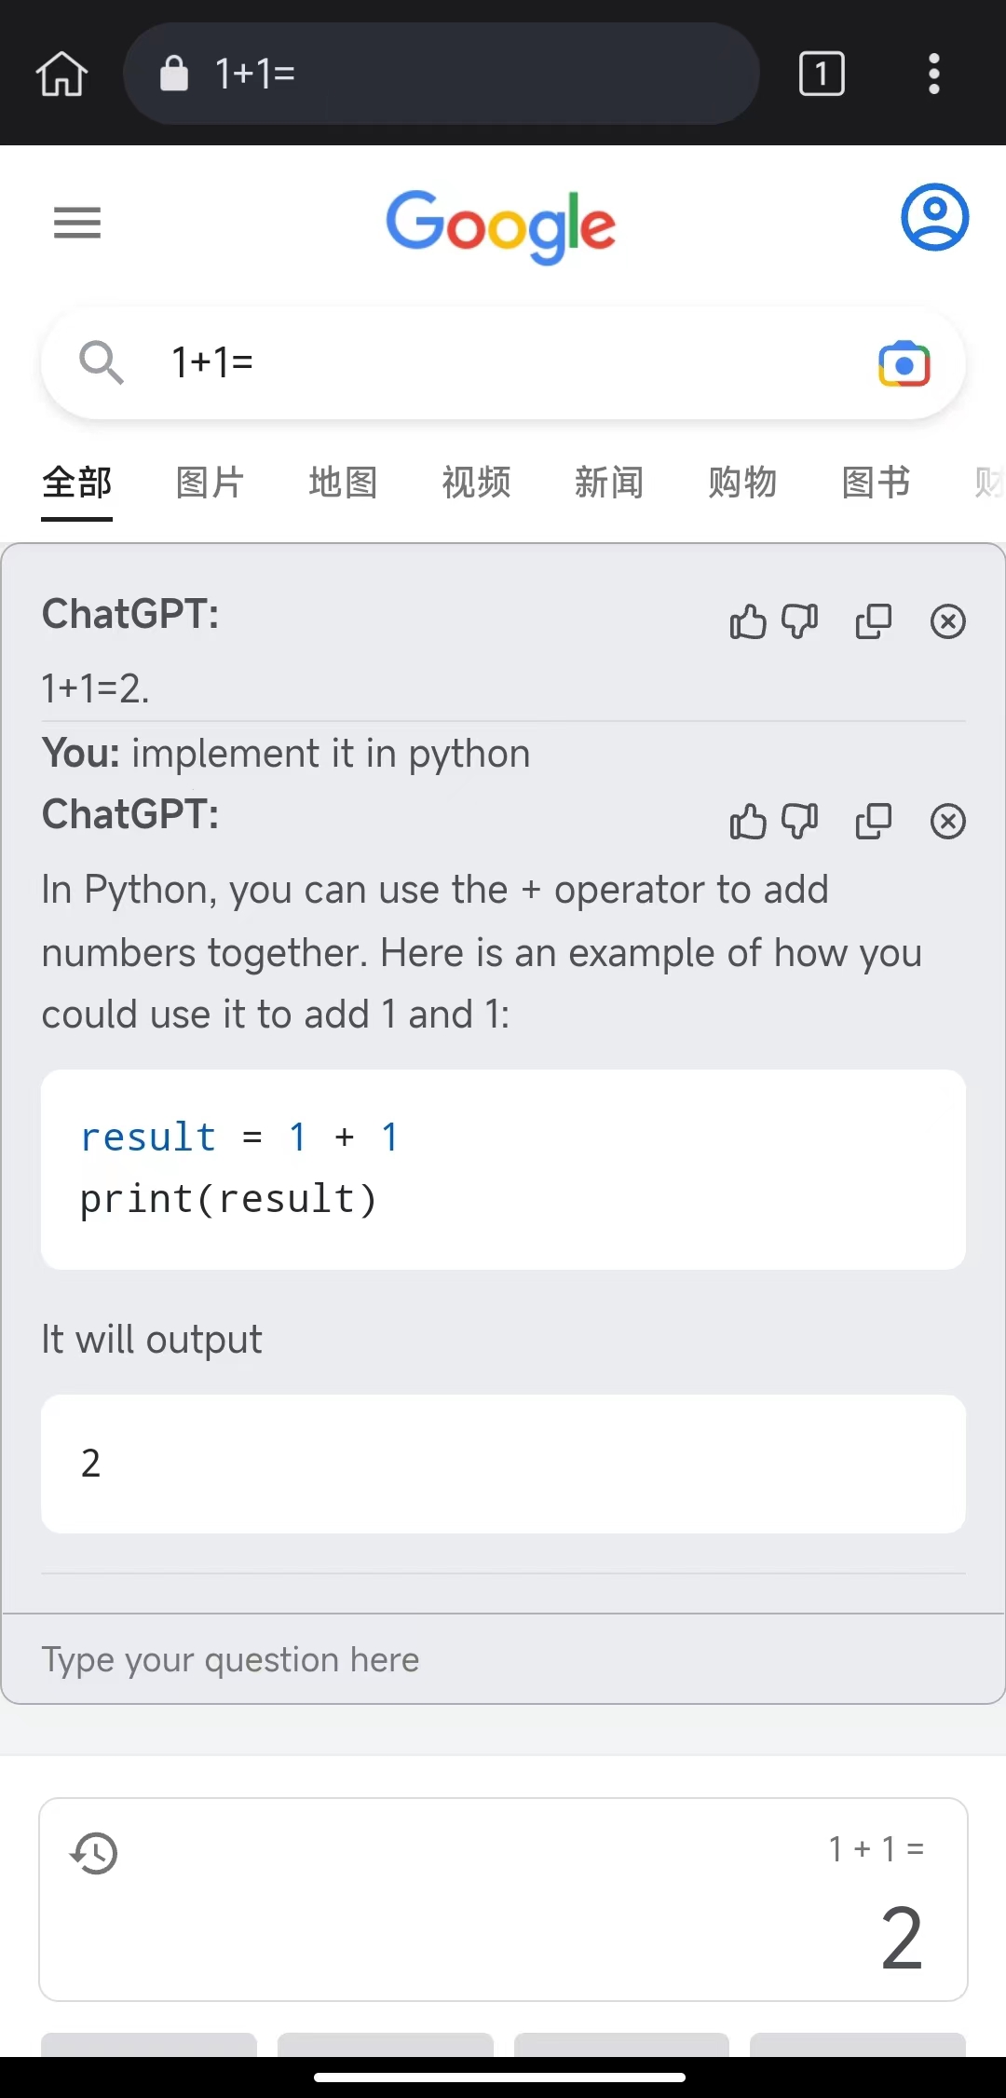Screen dimensions: 1006x2098
Task: Thumbs up the first ChatGPT answer
Action: pyautogui.click(x=748, y=621)
